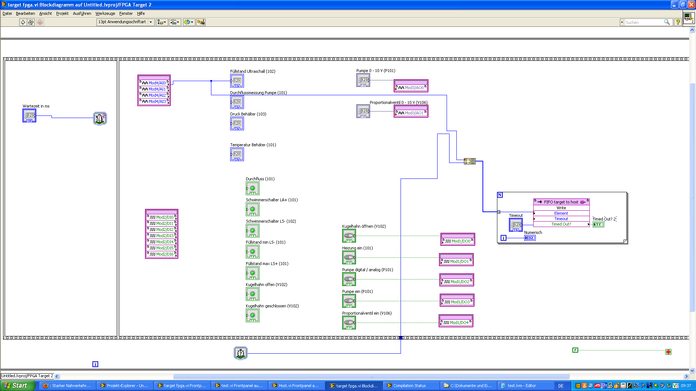Open the 13pt Anwendungsschriftart font dropdown
This screenshot has height=391, width=696.
(125, 22)
